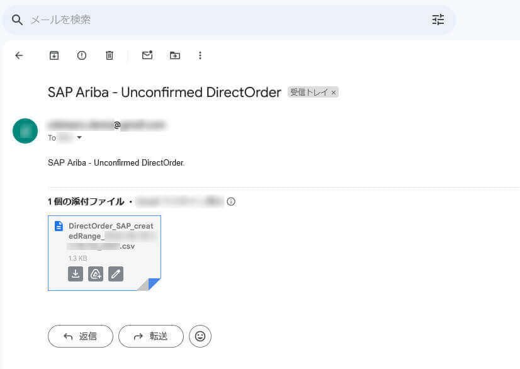This screenshot has width=520, height=369.
Task: Edit the attachment with the pencil icon
Action: tap(116, 274)
